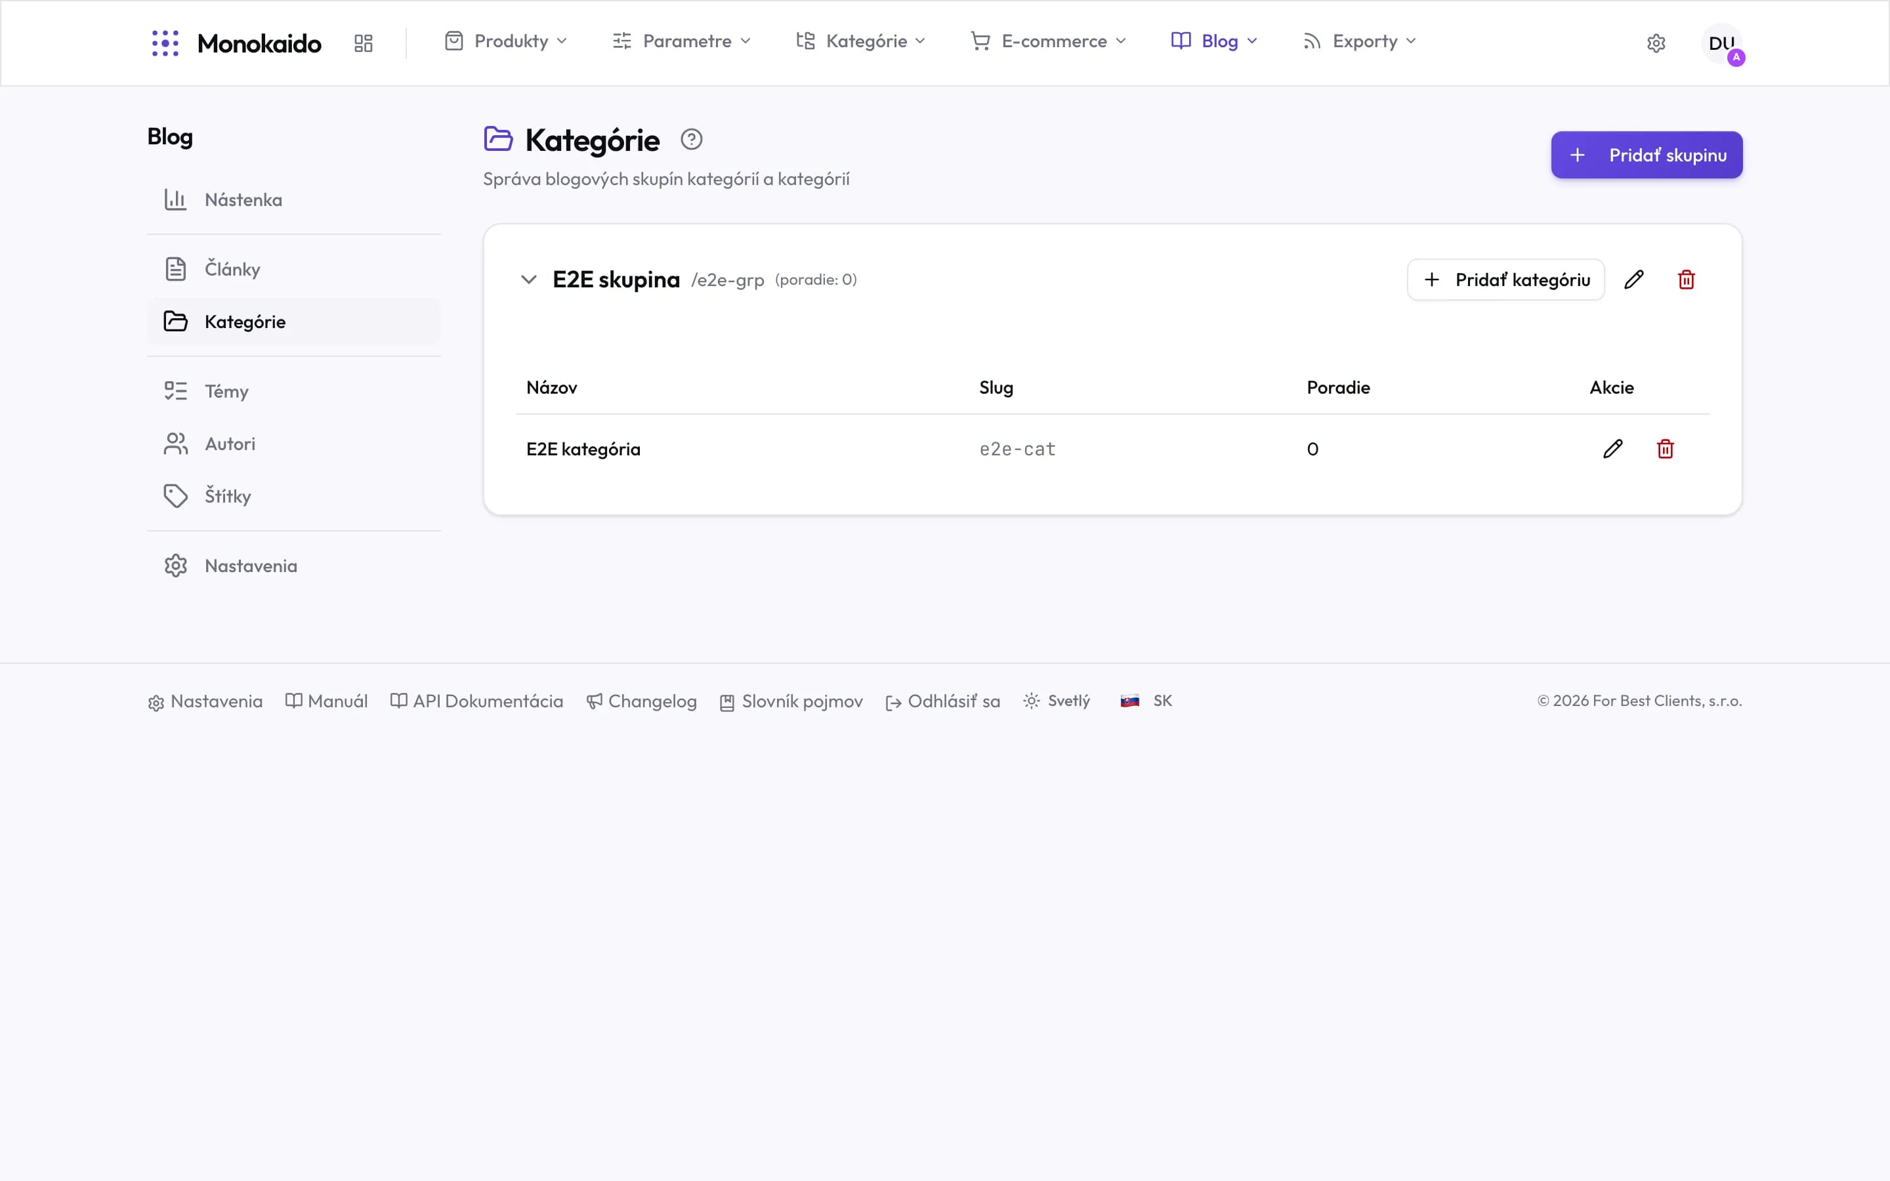The height and width of the screenshot is (1181, 1890).
Task: Expand the Exporty dropdown menu
Action: point(1360,41)
